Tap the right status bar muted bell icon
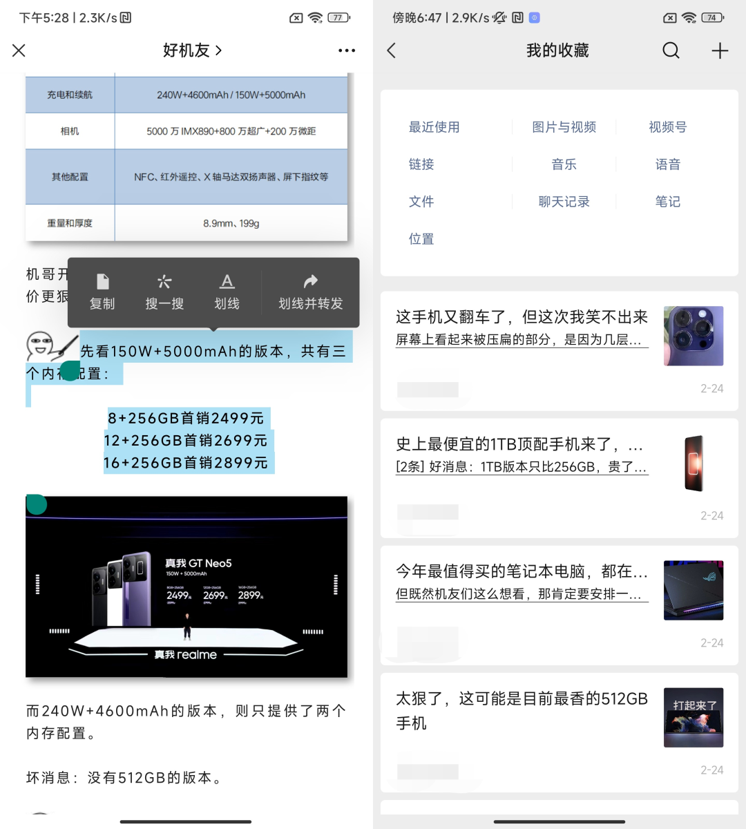Viewport: 746px width, 829px height. [x=499, y=18]
